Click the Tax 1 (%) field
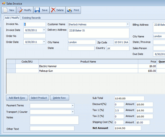This screenshot has width=165, height=137. [119, 110]
